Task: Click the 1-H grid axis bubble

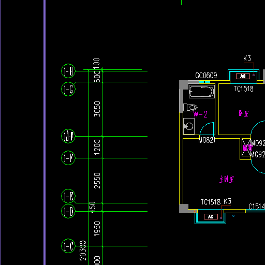Action: pos(68,71)
